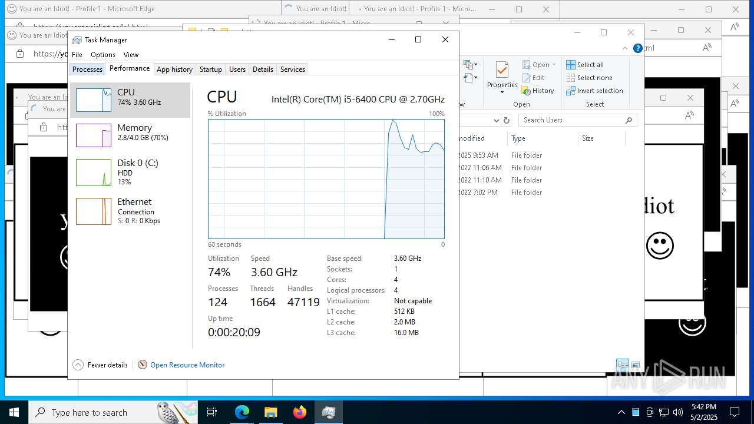Collapse the Explorer ribbon with the chevron
The image size is (754, 424).
(x=625, y=48)
